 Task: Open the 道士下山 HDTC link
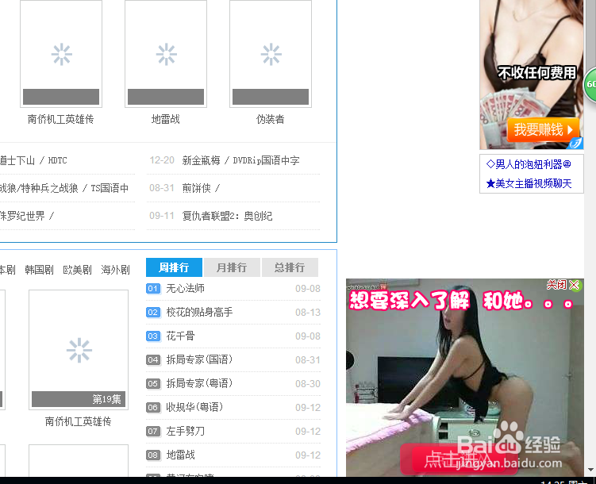coord(33,160)
